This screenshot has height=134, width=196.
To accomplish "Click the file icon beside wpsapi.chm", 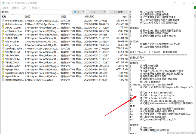I will point(3,69).
